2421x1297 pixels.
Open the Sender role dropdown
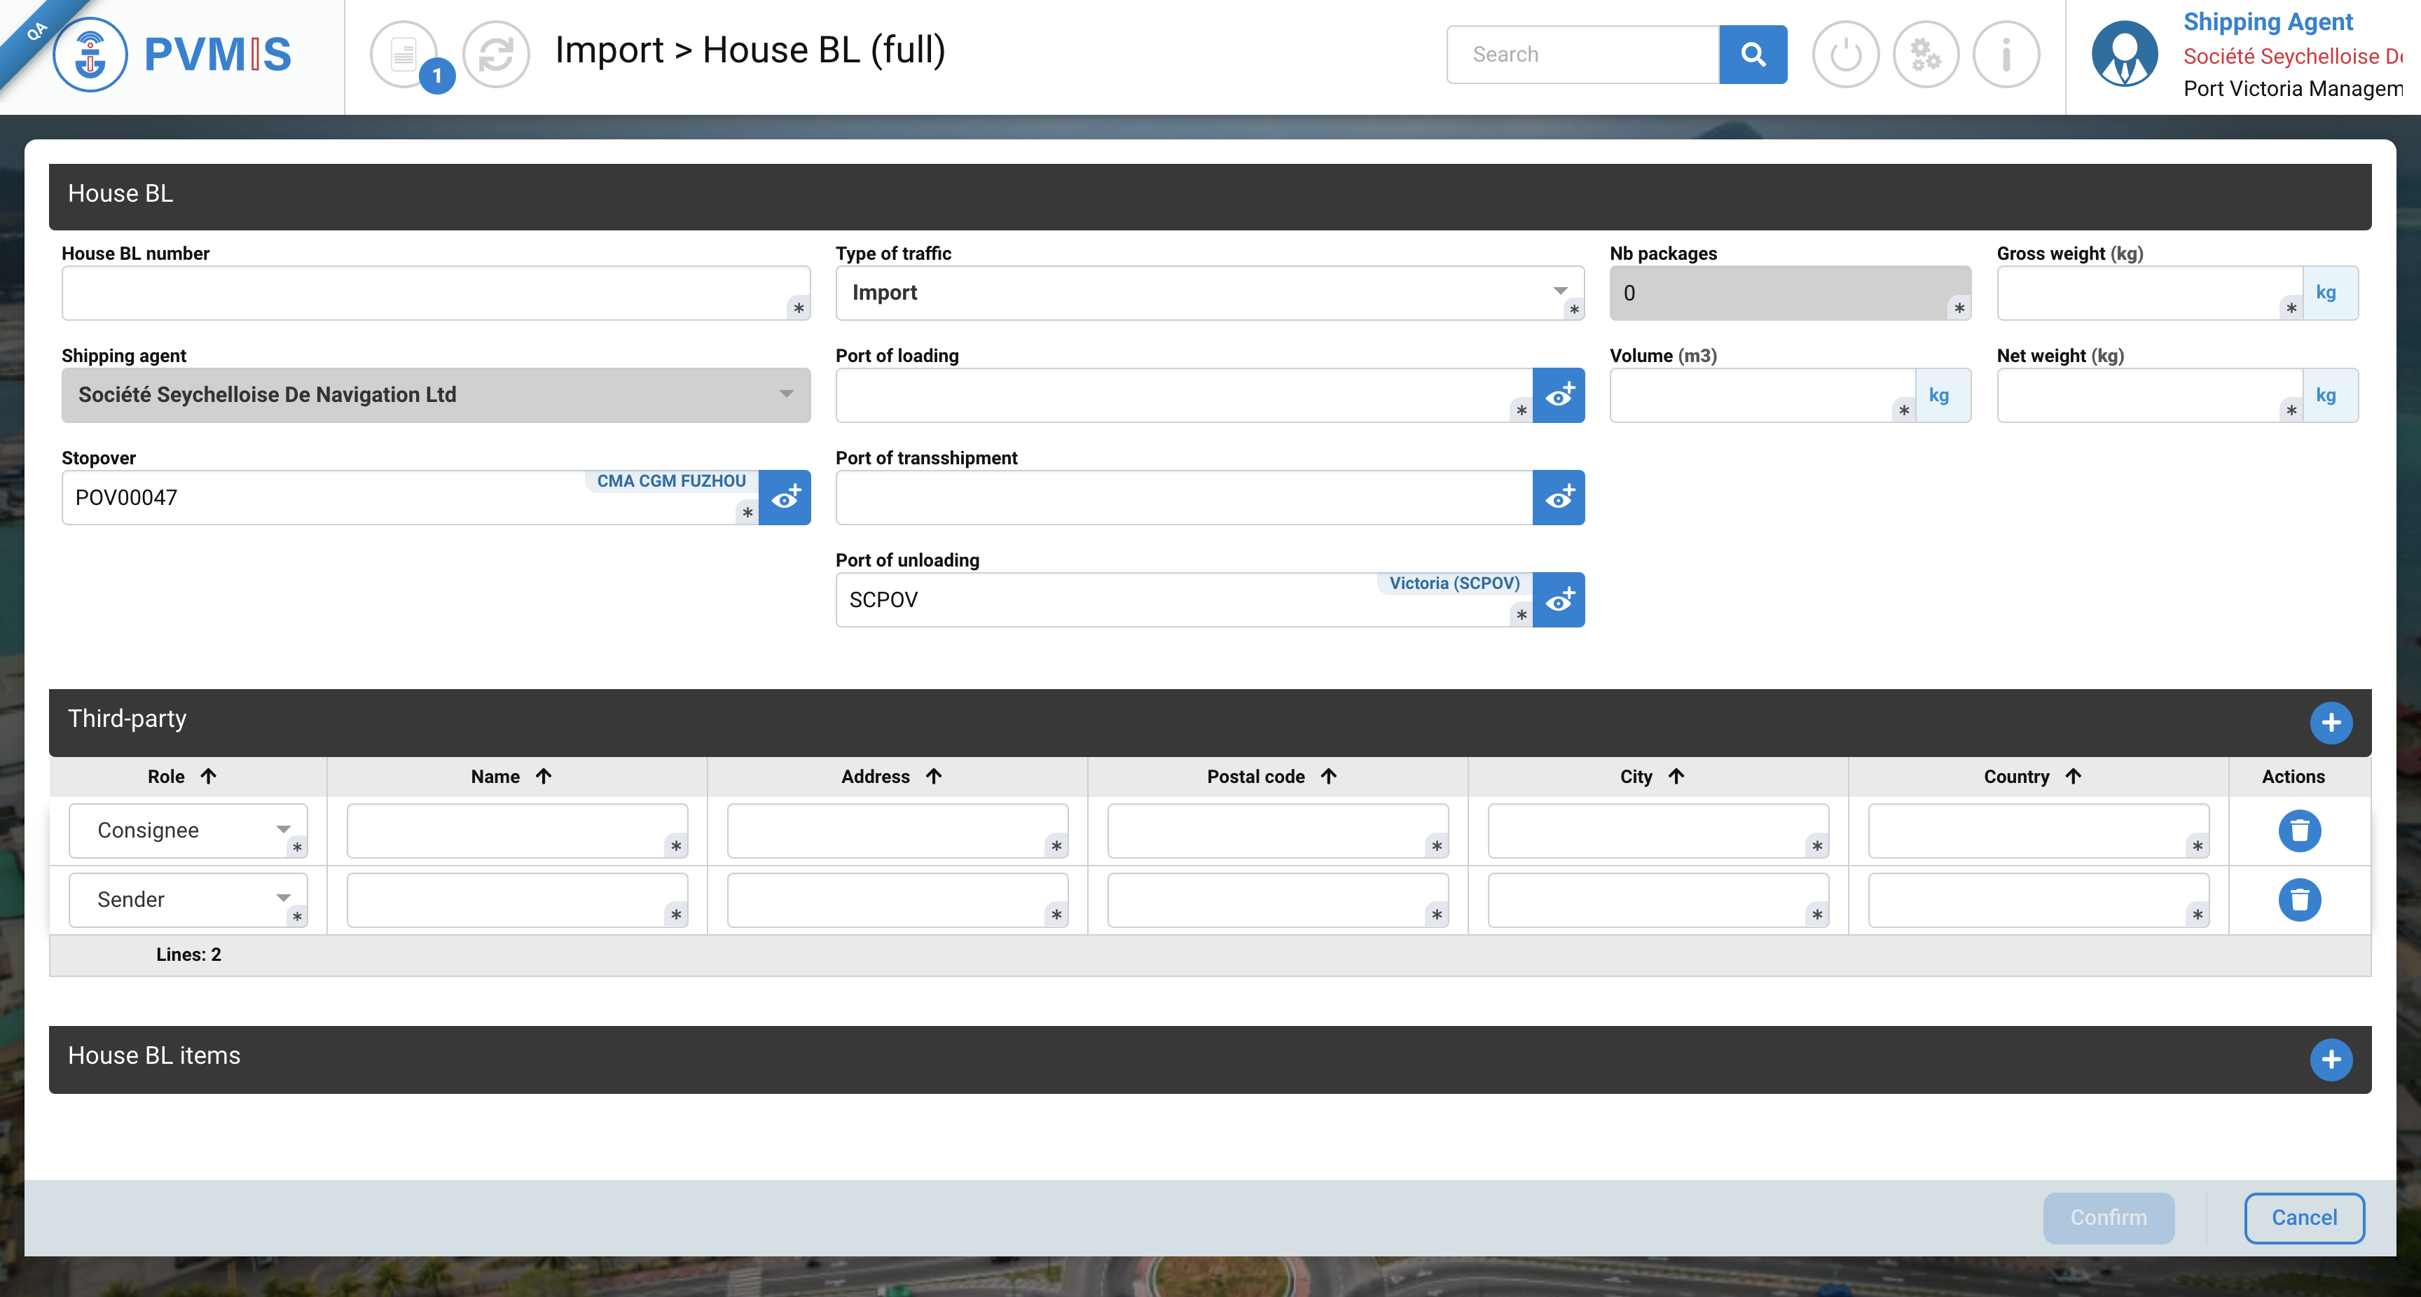click(188, 899)
